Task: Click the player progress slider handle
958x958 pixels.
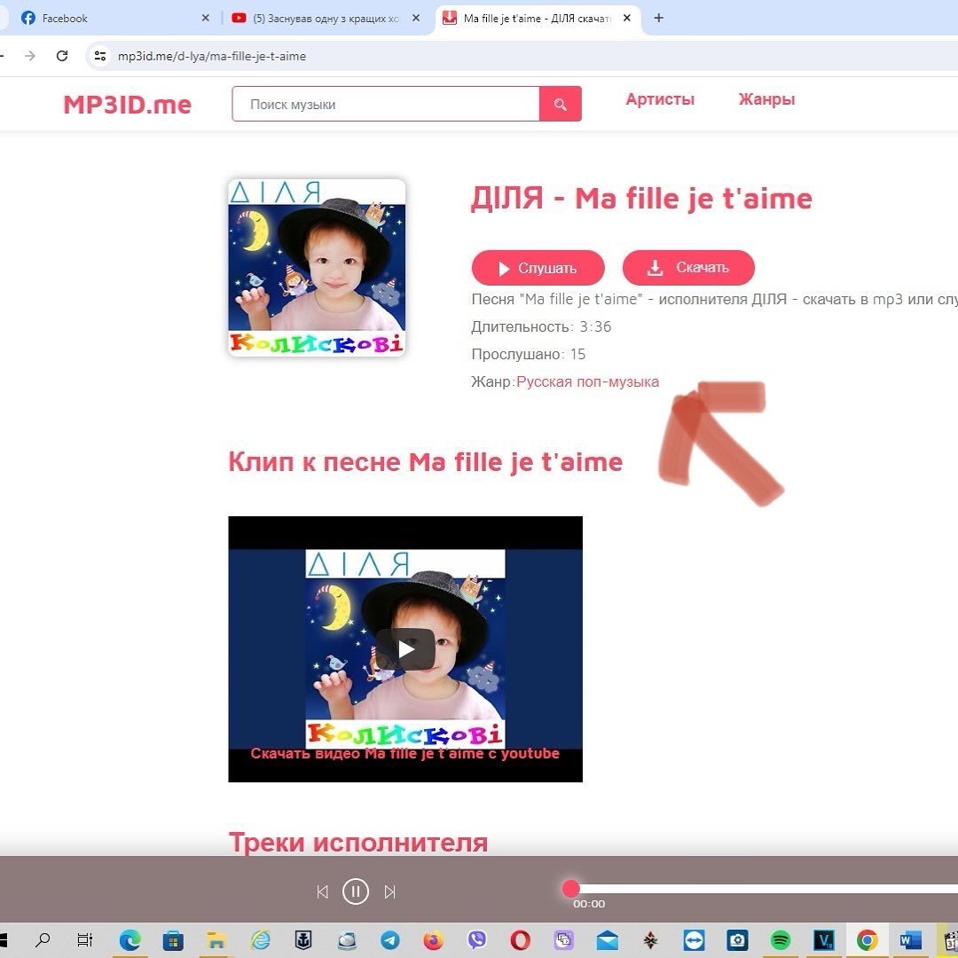Action: pyautogui.click(x=571, y=888)
